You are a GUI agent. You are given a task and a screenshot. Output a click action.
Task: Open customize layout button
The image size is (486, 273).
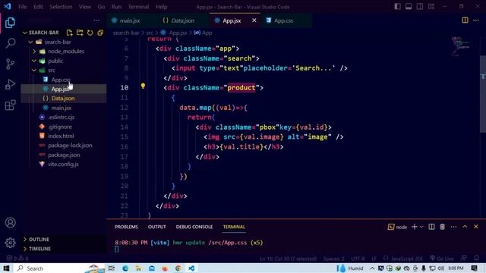tap(431, 7)
